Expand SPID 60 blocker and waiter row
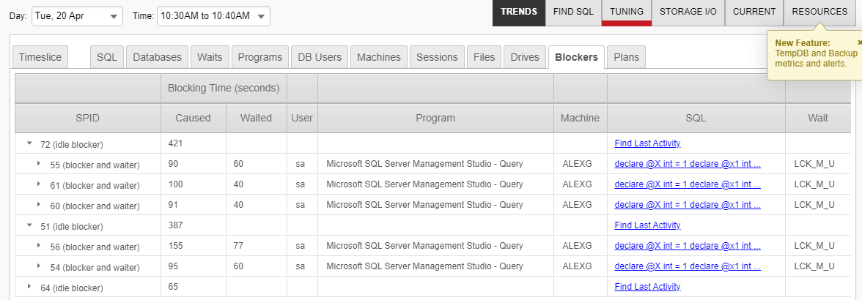 [39, 205]
